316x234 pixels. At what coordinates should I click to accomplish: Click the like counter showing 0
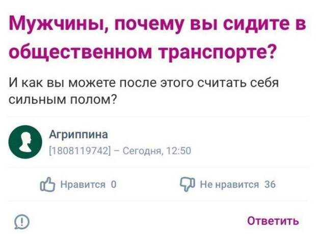pyautogui.click(x=114, y=185)
